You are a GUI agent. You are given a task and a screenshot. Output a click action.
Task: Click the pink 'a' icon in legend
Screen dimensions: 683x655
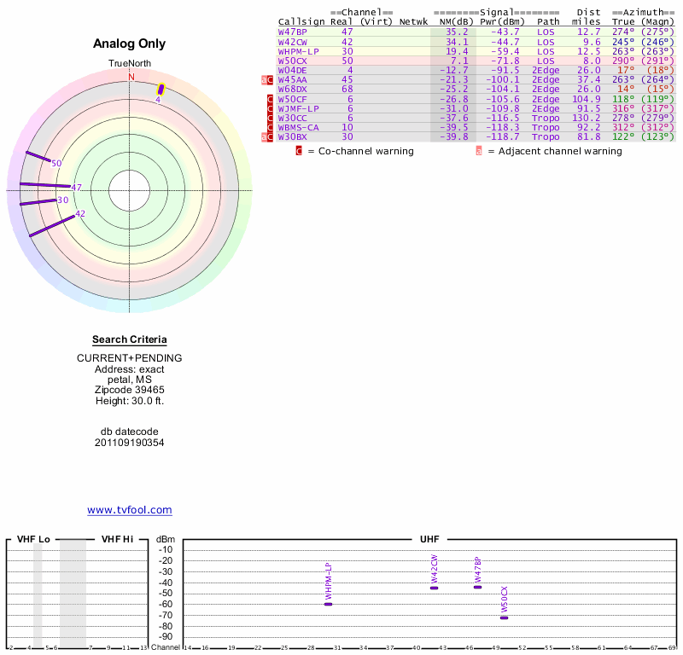click(479, 151)
